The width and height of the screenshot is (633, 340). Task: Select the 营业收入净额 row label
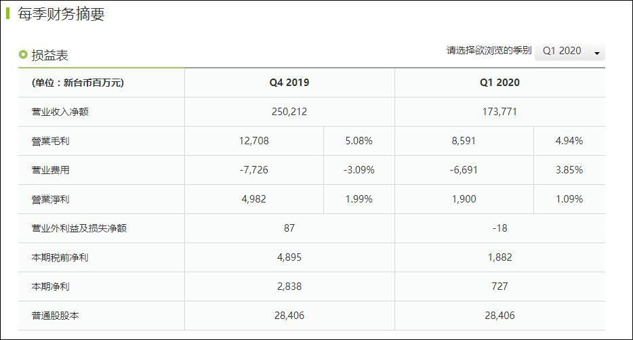point(60,112)
